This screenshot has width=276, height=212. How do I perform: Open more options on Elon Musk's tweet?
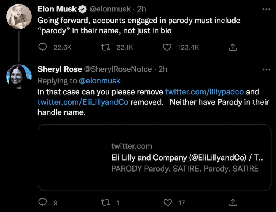coord(266,9)
